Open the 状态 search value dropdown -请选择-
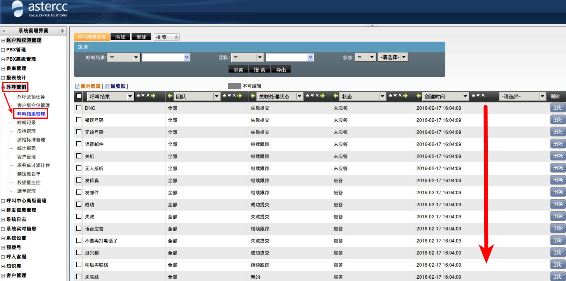Image resolution: width=566 pixels, height=281 pixels. [x=393, y=57]
